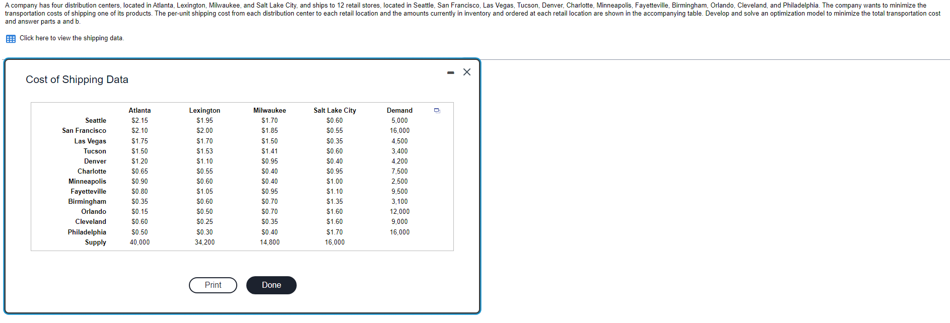Click the Supply row label
The width and height of the screenshot is (950, 323).
coord(95,243)
